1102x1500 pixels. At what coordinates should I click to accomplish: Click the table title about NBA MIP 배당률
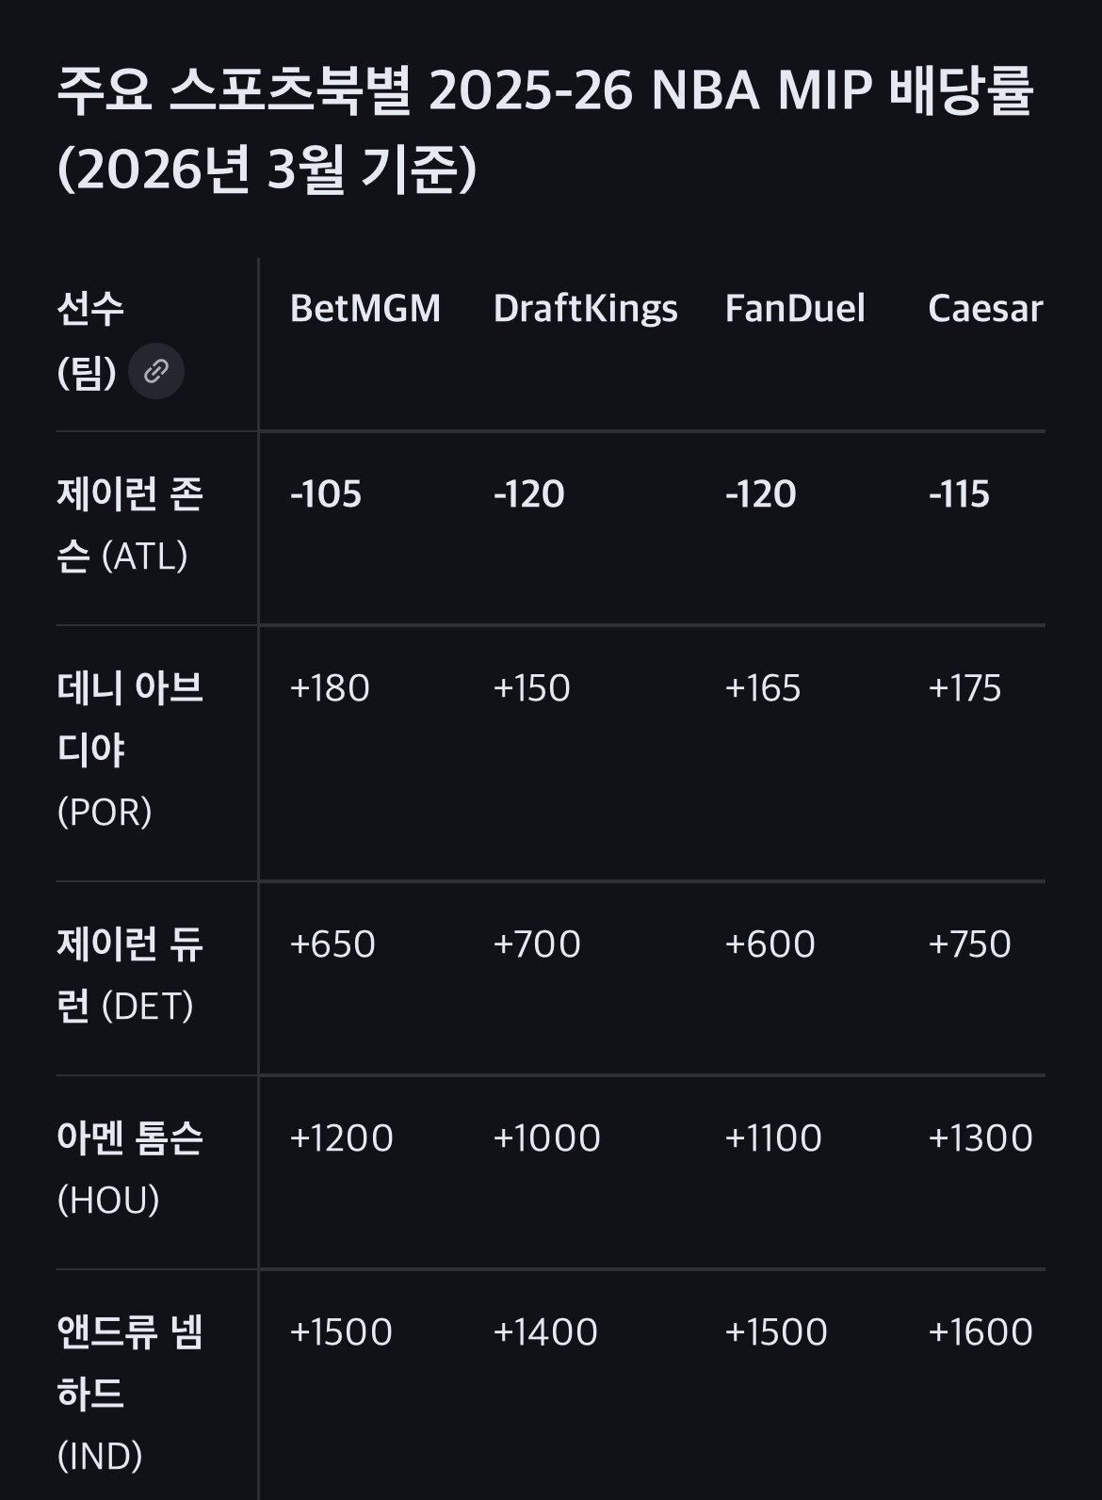coord(544,129)
